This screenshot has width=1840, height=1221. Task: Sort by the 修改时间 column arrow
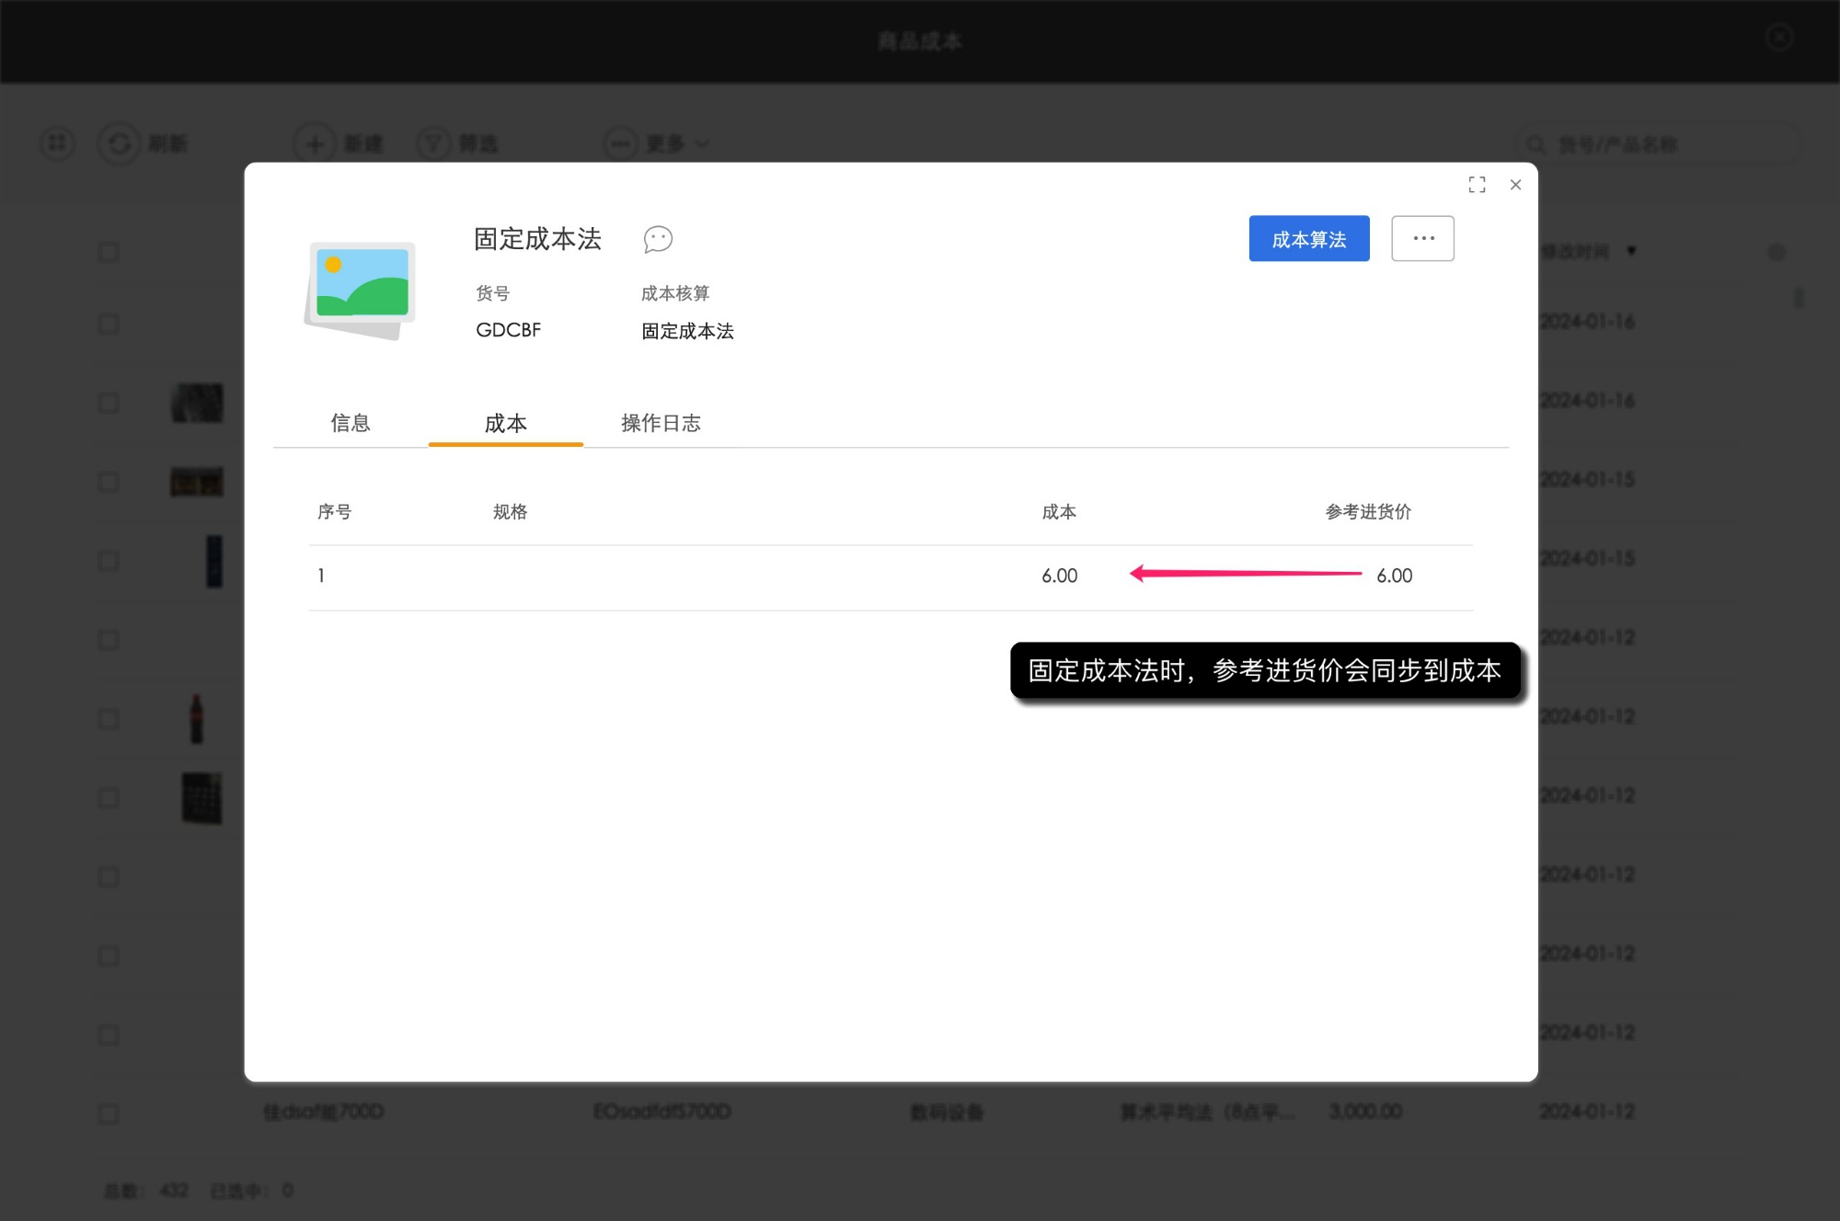point(1631,251)
